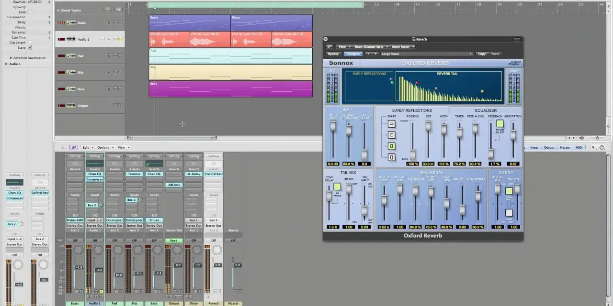Image resolution: width=613 pixels, height=306 pixels.
Task: Click the Tremolo insert on Blip channel
Action: pyautogui.click(x=134, y=174)
